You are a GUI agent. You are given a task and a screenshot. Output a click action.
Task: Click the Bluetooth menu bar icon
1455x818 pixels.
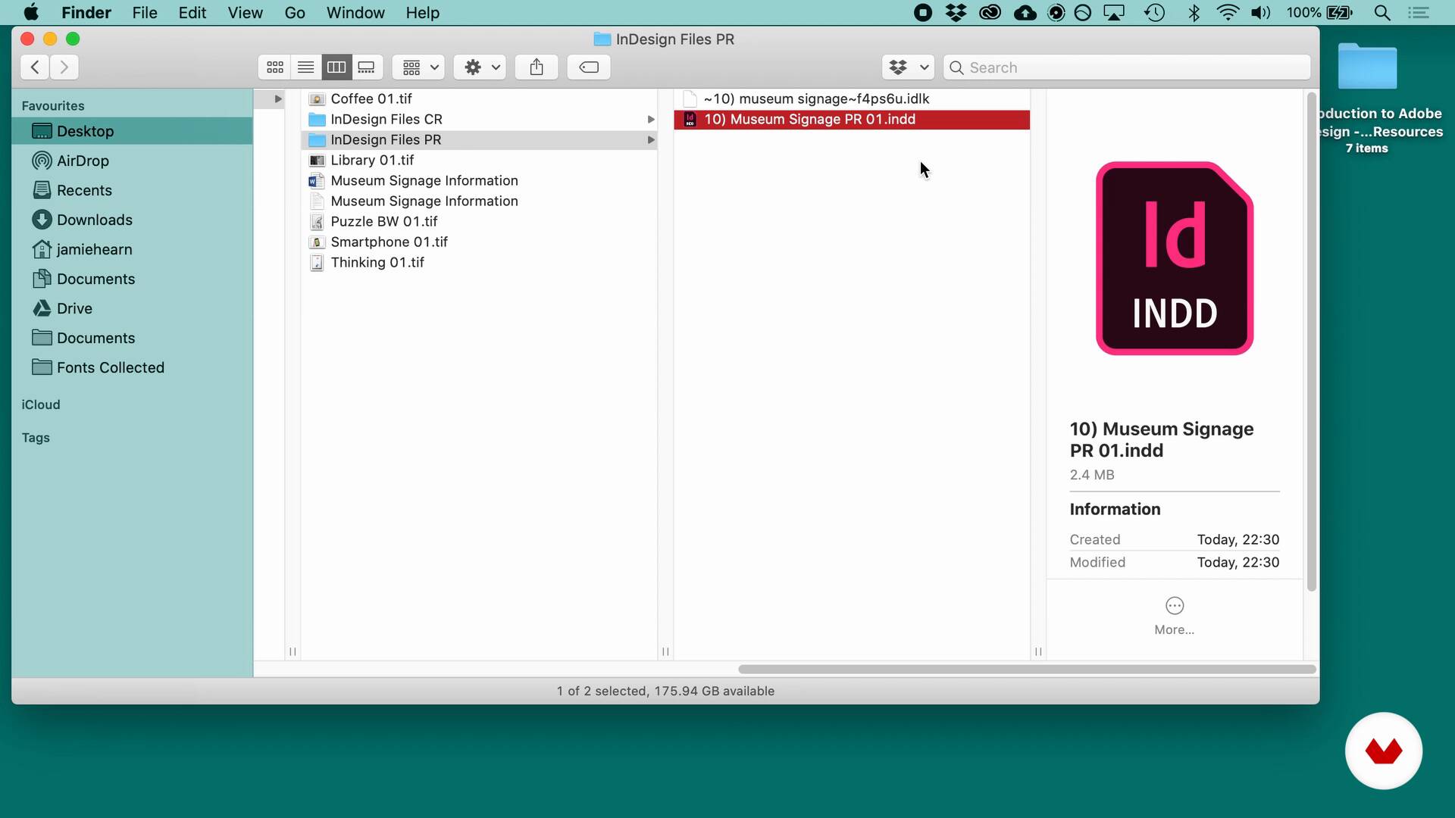(x=1194, y=13)
